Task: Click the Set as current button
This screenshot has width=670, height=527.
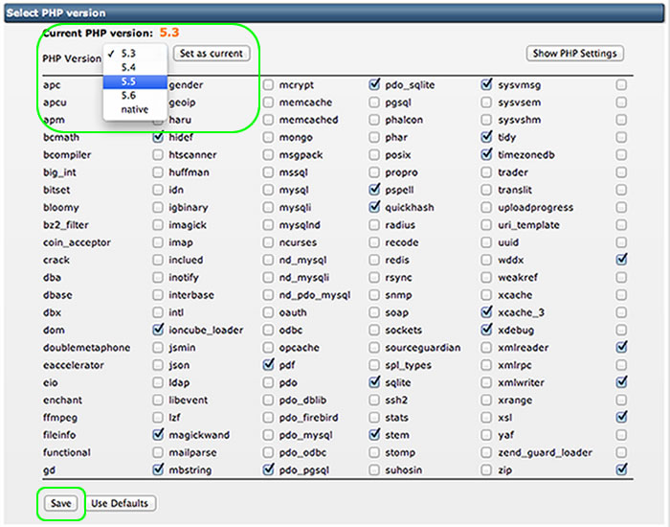Action: coord(212,54)
